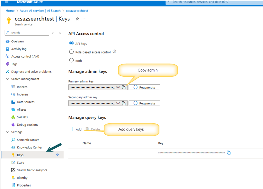Viewport: 263px width, 189px height.
Task: Select the Both radio option
Action: [71, 60]
